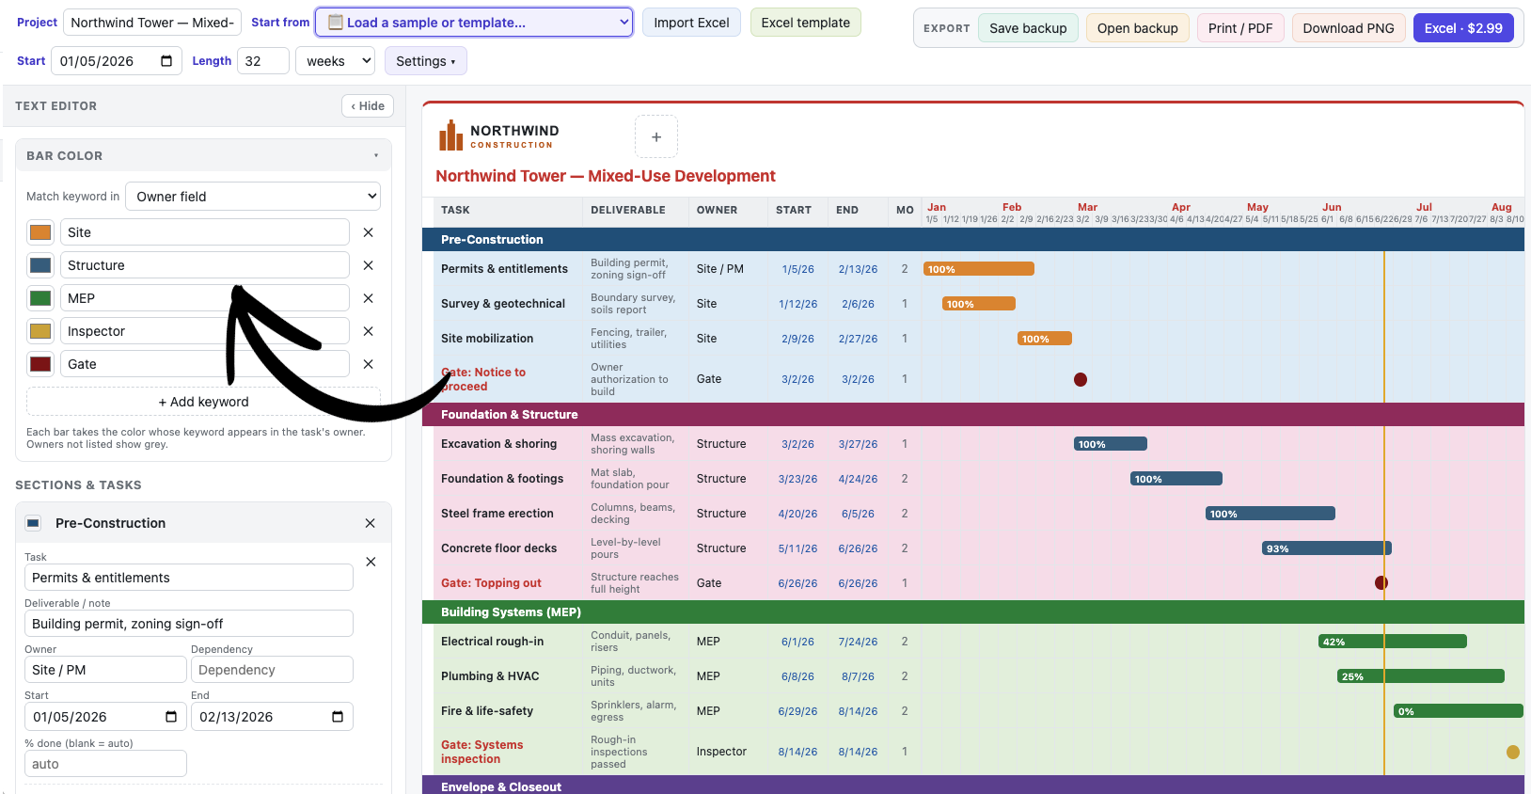This screenshot has width=1531, height=794.
Task: Click the Survey & geotechnical task name
Action: [503, 304]
